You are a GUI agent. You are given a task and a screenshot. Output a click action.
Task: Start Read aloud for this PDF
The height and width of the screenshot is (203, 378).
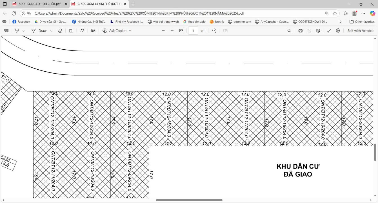click(82, 31)
